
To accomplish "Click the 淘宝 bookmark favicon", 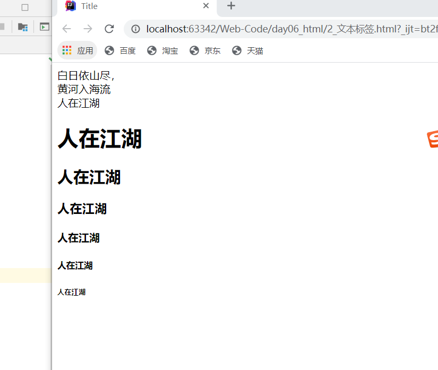I will (x=152, y=50).
